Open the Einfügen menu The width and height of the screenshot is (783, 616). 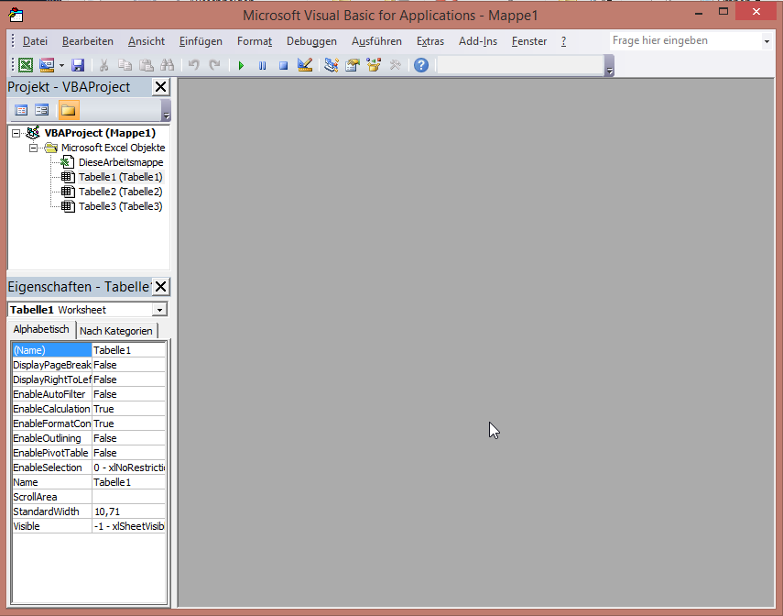pos(201,41)
